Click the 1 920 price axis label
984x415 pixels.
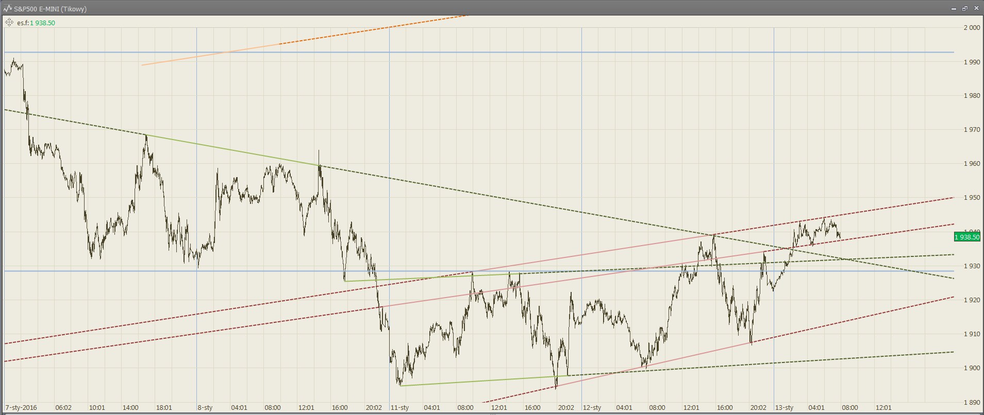(x=972, y=300)
